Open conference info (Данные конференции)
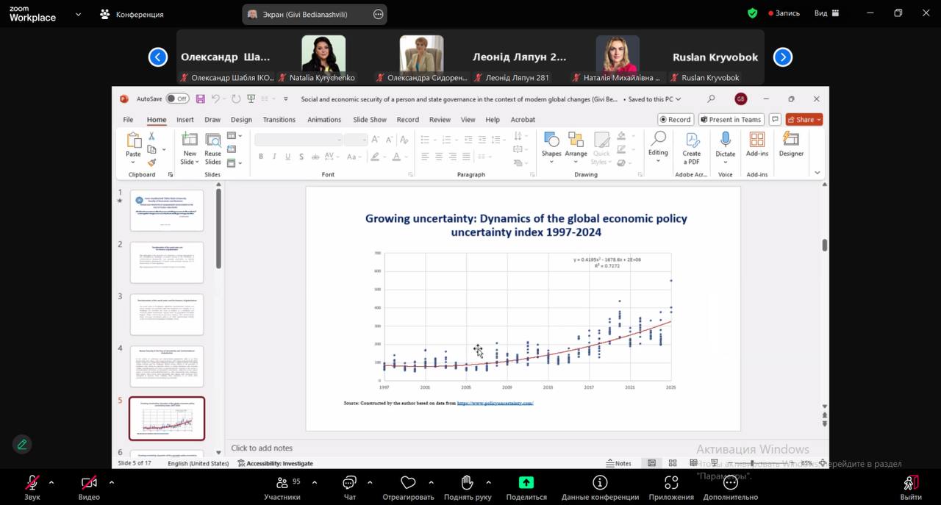This screenshot has width=941, height=505. click(x=600, y=487)
